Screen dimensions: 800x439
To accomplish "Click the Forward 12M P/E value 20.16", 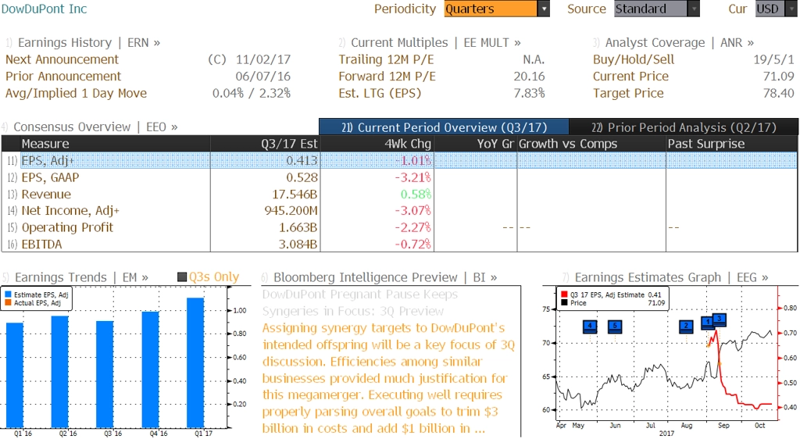I will pyautogui.click(x=529, y=77).
